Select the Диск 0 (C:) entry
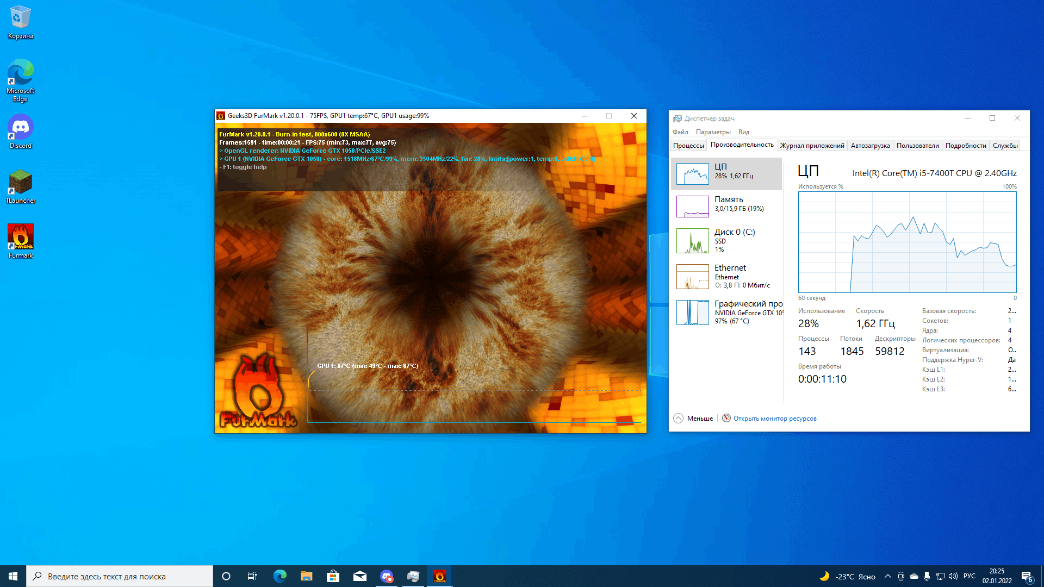Image resolution: width=1044 pixels, height=587 pixels. pos(726,241)
